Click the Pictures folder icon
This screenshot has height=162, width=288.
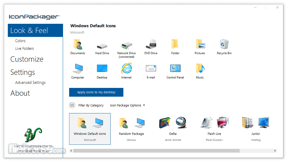point(200,44)
